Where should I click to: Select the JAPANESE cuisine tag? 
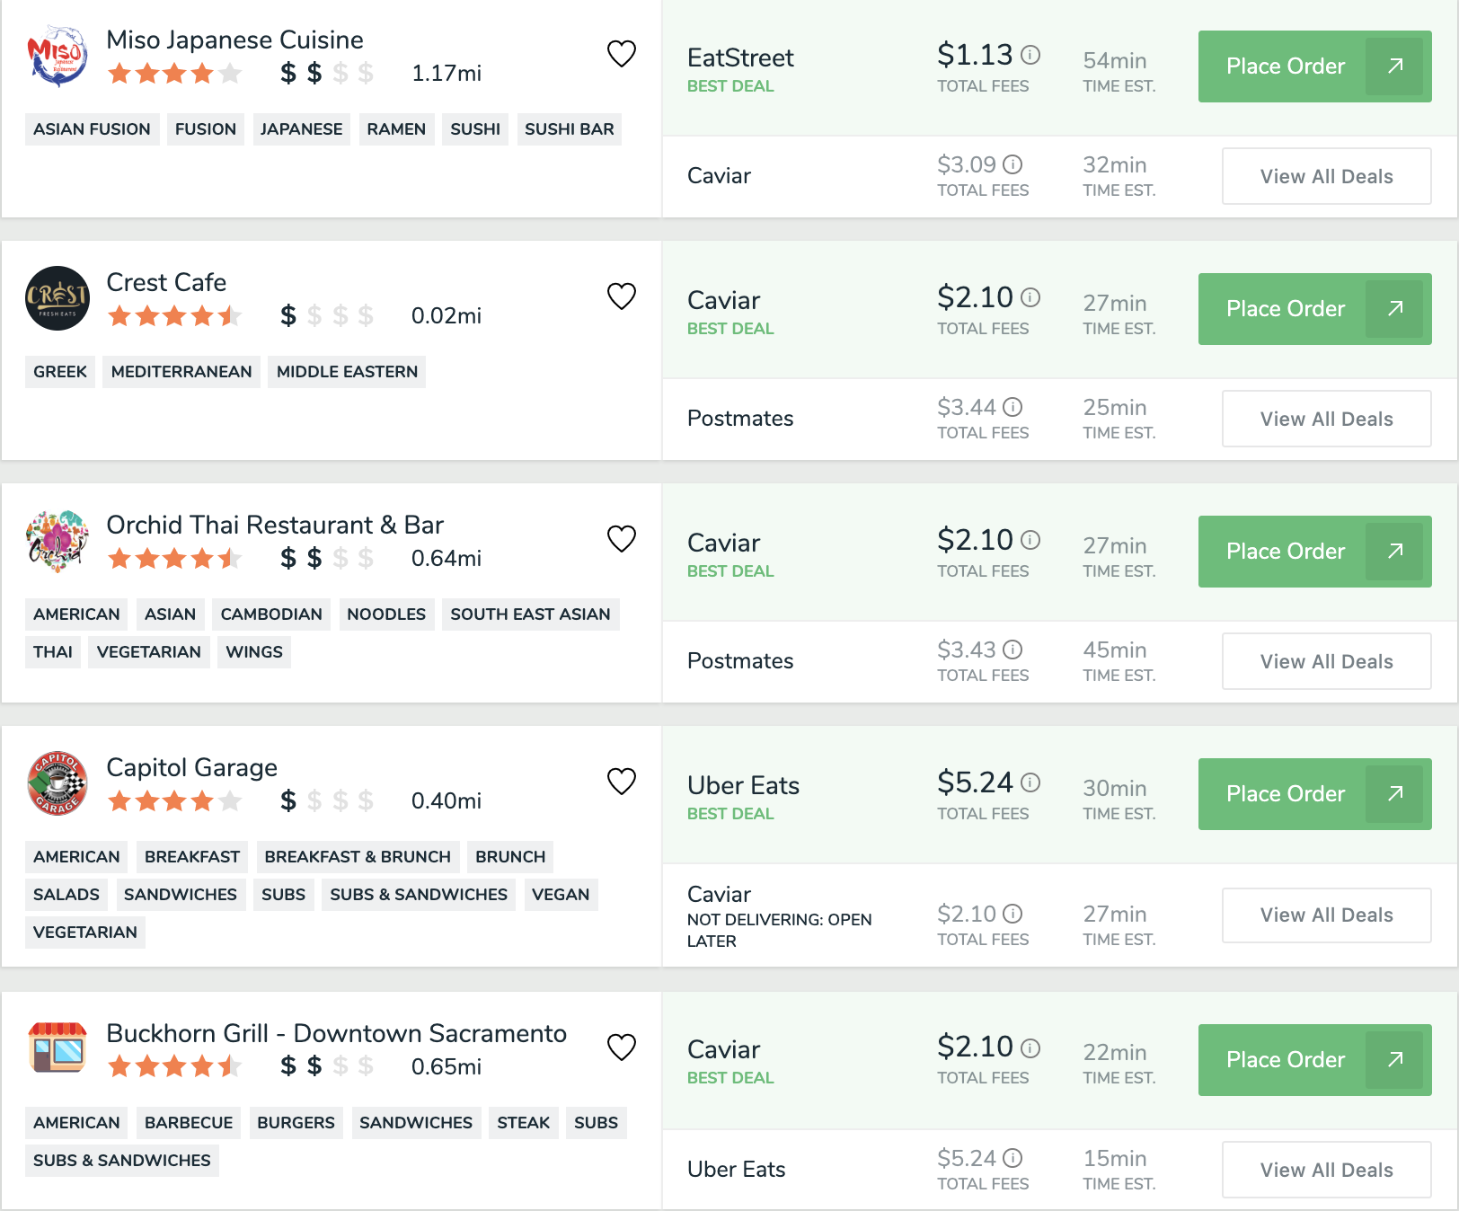coord(301,129)
